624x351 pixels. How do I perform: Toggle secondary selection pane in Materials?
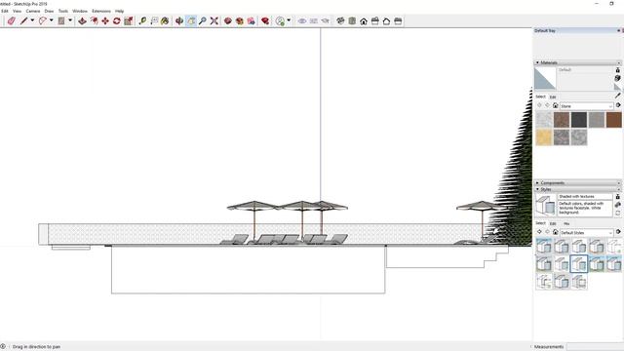click(617, 70)
